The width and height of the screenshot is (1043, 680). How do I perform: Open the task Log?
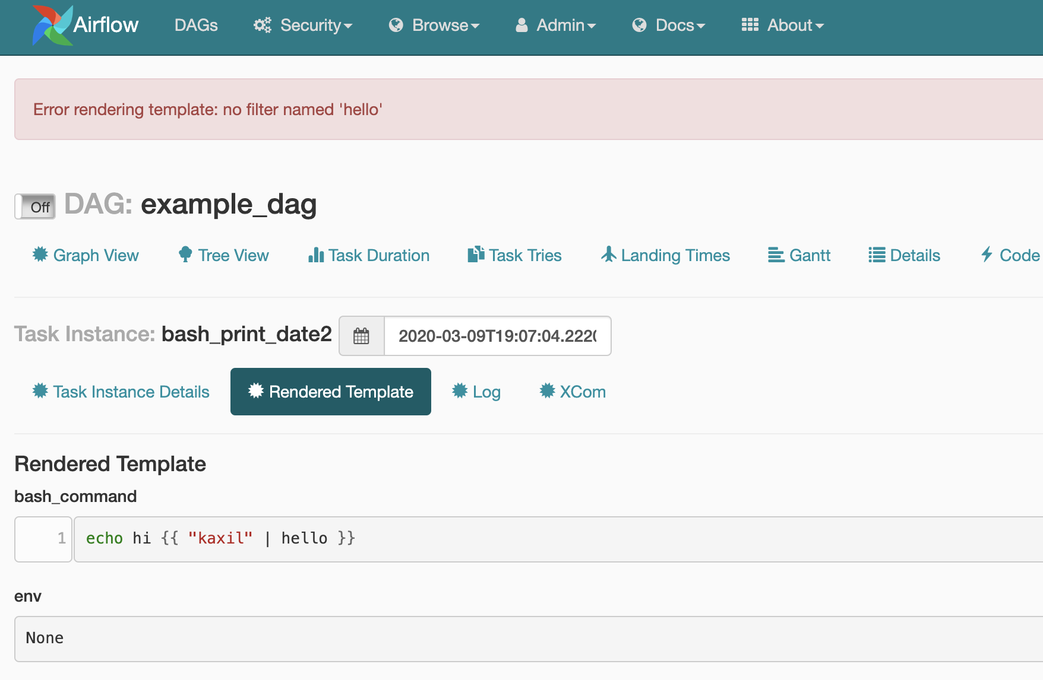(476, 392)
